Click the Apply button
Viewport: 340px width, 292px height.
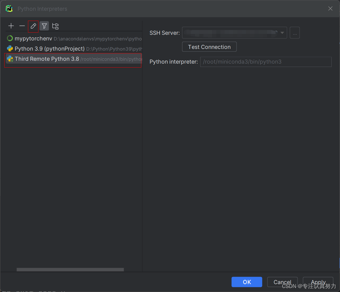click(318, 282)
